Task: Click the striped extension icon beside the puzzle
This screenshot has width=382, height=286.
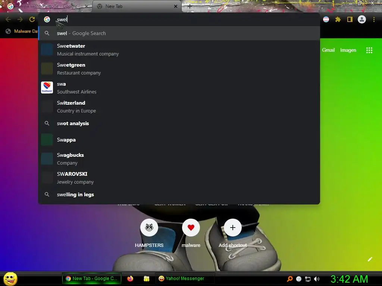Action: point(326,19)
